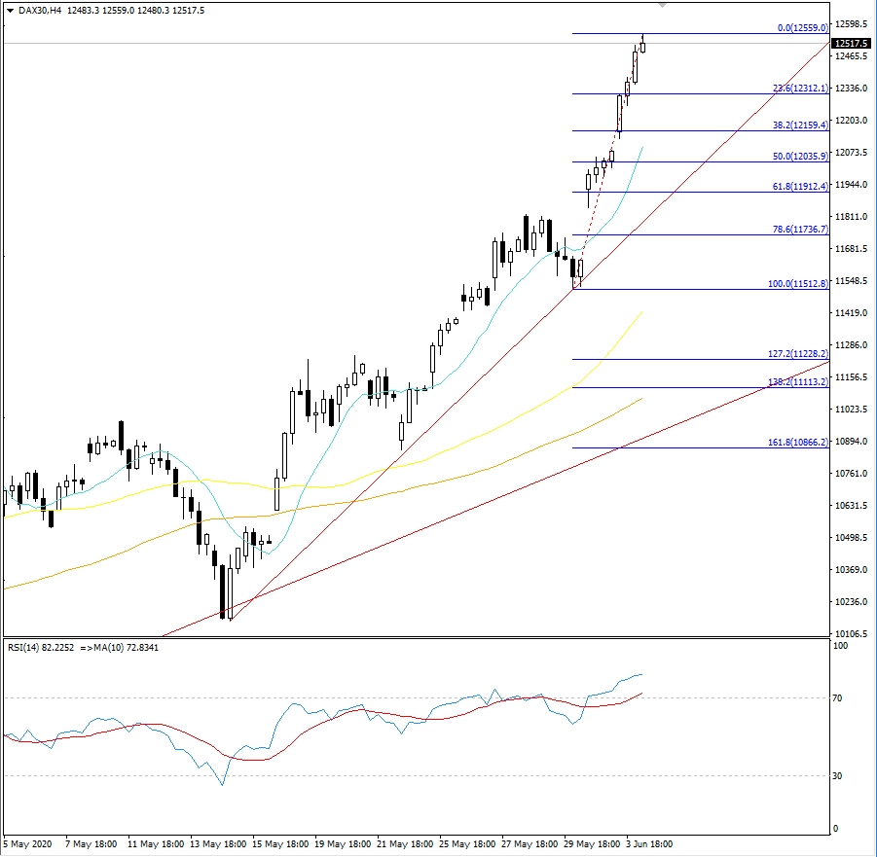Select the 38.2 (12159.4) Fibonacci label
Image resolution: width=877 pixels, height=857 pixels.
[x=799, y=125]
